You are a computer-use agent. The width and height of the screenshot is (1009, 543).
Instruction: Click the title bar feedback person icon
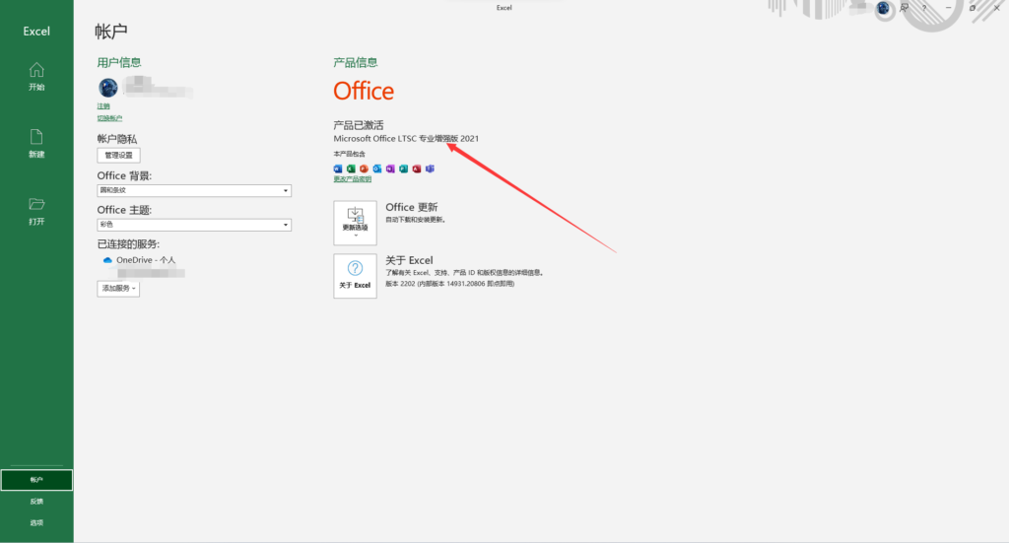coord(905,8)
